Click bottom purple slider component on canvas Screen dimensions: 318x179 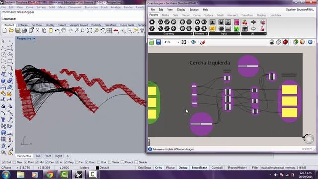[201, 124]
